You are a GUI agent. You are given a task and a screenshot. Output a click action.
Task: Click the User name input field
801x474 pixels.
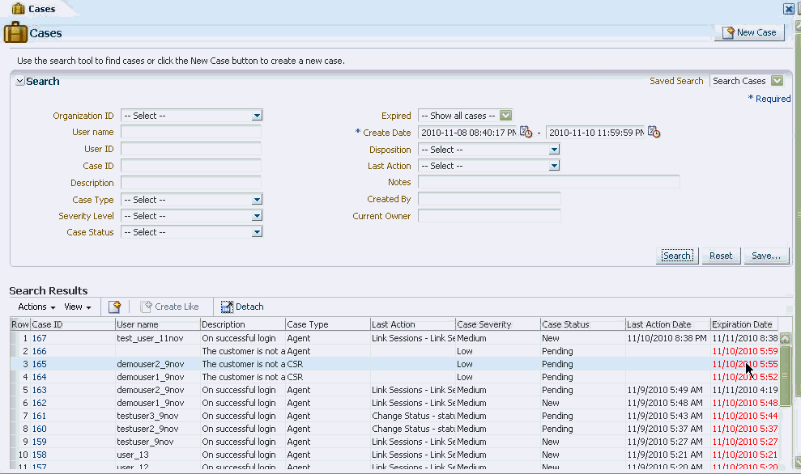click(x=191, y=132)
